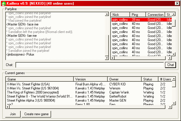Click the Chat send button
This screenshot has width=181, height=121.
click(171, 65)
